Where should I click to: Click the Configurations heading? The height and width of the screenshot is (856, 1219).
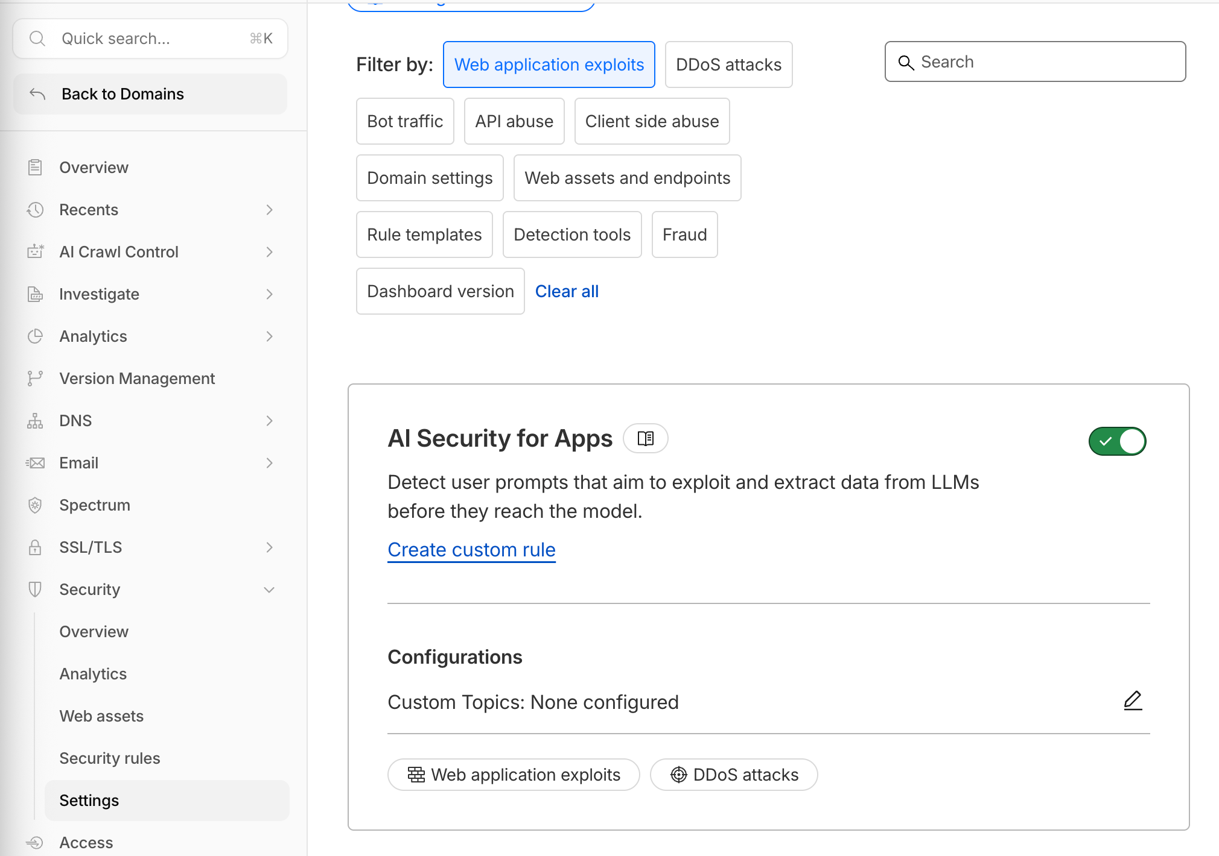(x=455, y=657)
